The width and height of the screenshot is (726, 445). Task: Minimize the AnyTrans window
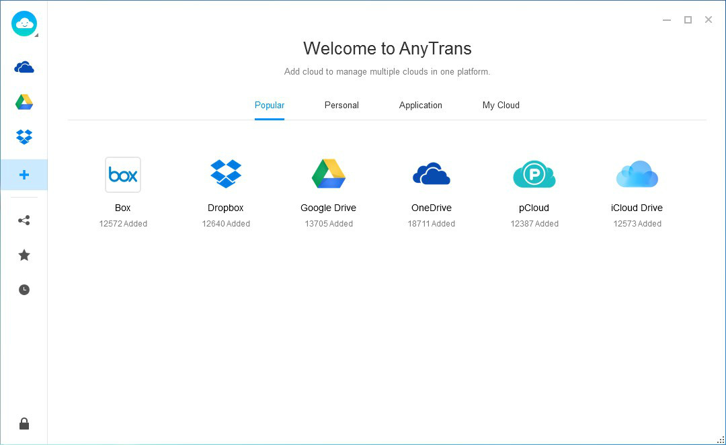point(667,20)
